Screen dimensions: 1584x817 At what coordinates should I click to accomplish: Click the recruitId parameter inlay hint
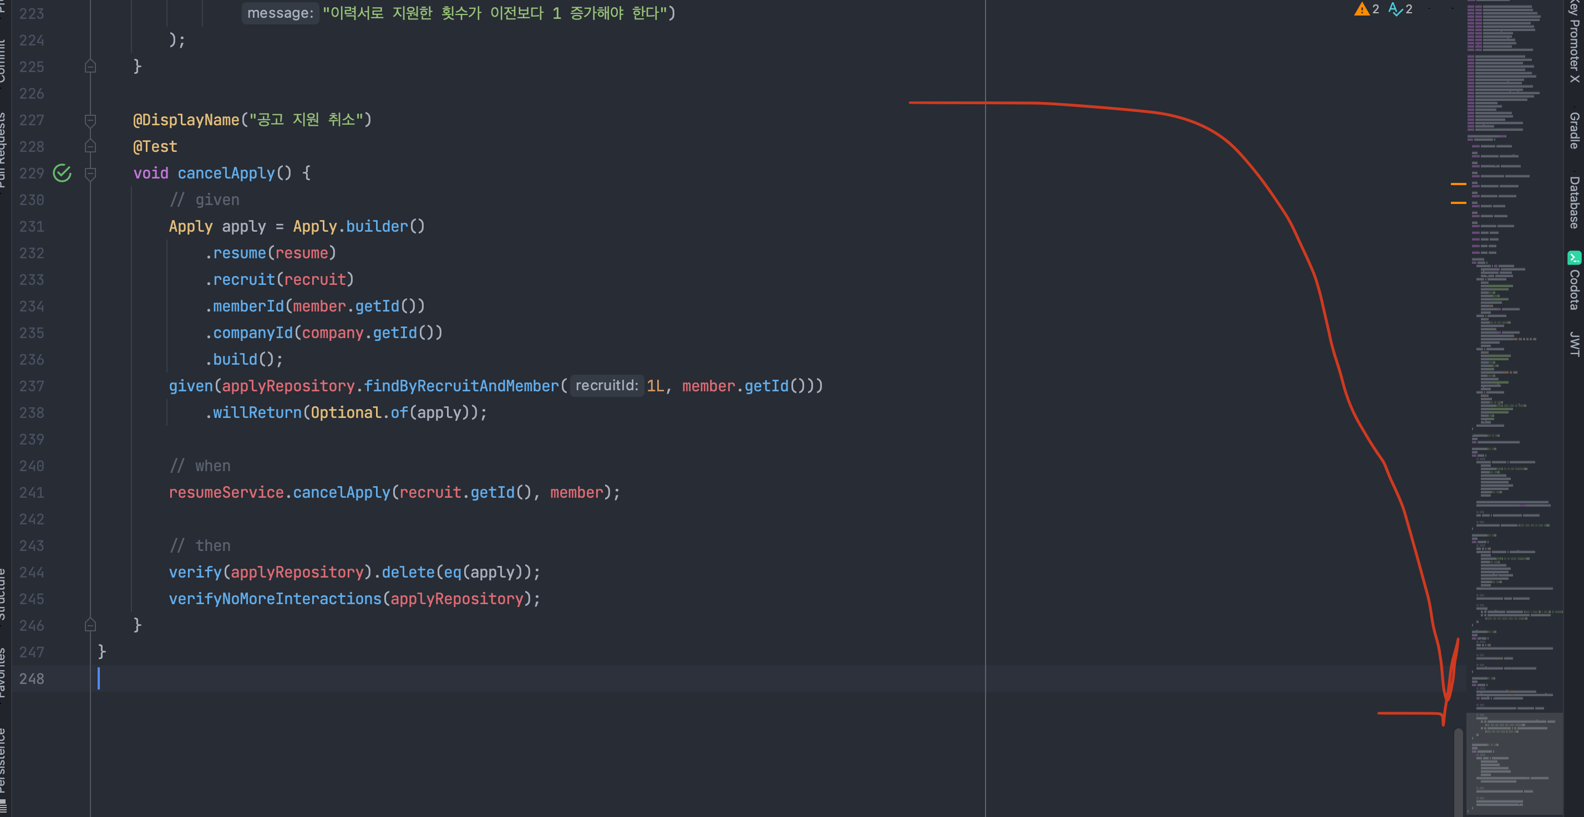(606, 385)
